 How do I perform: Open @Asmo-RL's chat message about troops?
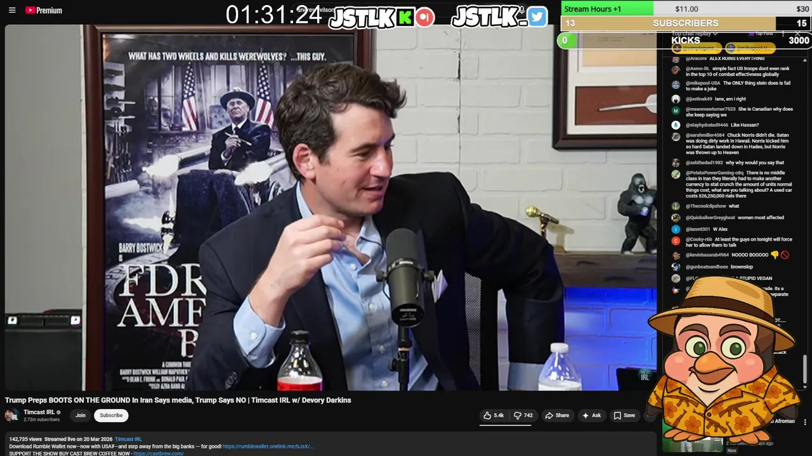pos(737,71)
